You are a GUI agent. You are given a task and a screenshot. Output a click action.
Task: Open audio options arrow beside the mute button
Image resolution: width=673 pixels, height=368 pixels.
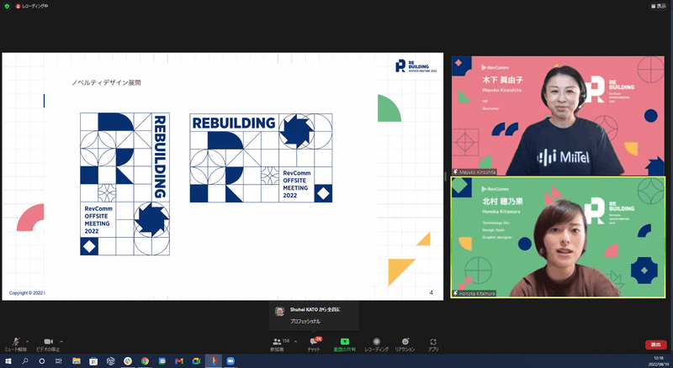pos(28,342)
